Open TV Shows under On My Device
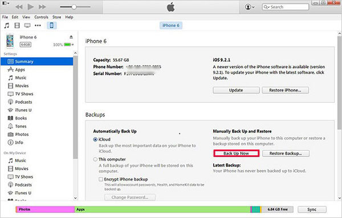This screenshot has height=218, width=342. point(24,177)
